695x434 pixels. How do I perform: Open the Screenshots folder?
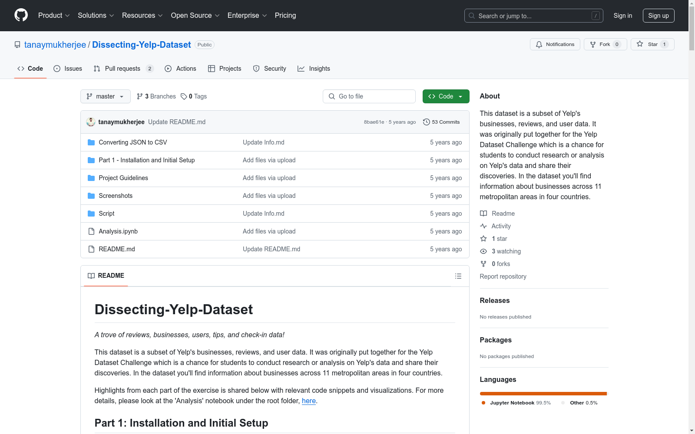click(116, 196)
